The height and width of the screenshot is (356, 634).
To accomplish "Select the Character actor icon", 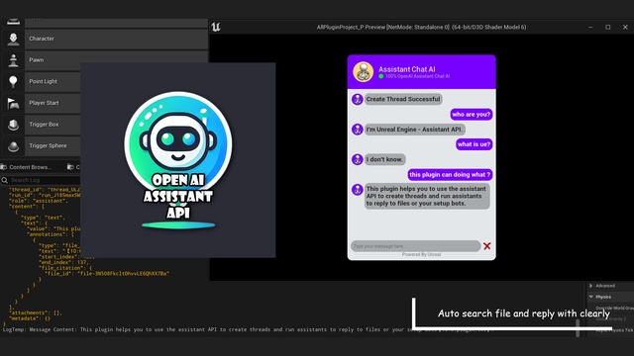I will 13,39.
